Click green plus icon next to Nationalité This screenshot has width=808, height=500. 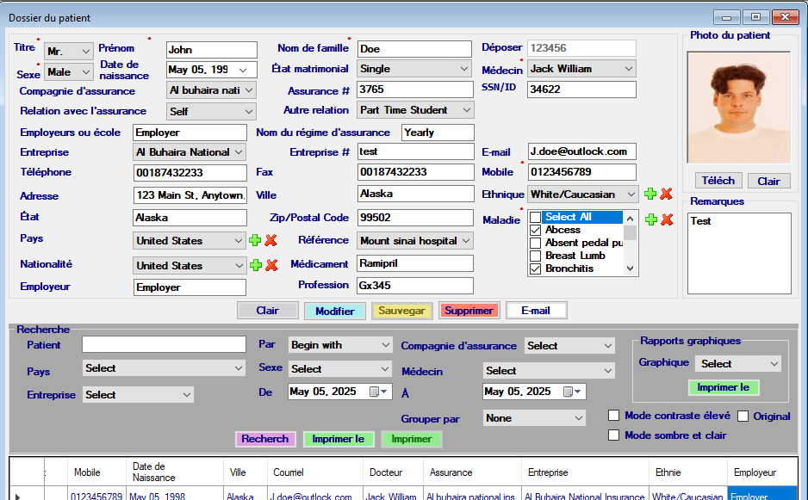pyautogui.click(x=255, y=265)
